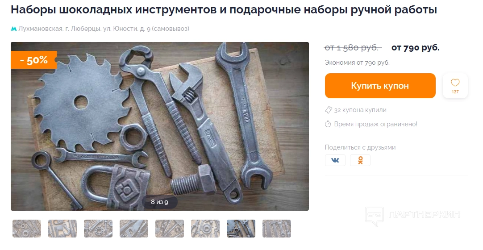Click the Купить купон button
This screenshot has width=483, height=250.
[x=380, y=86]
